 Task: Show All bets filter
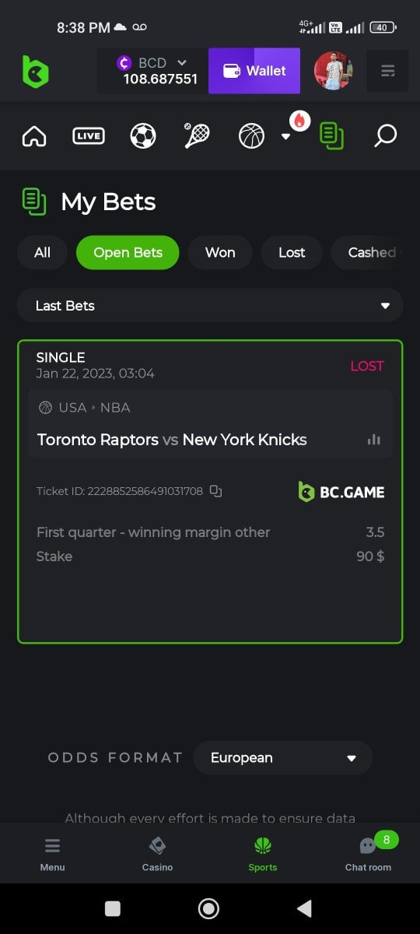(42, 252)
